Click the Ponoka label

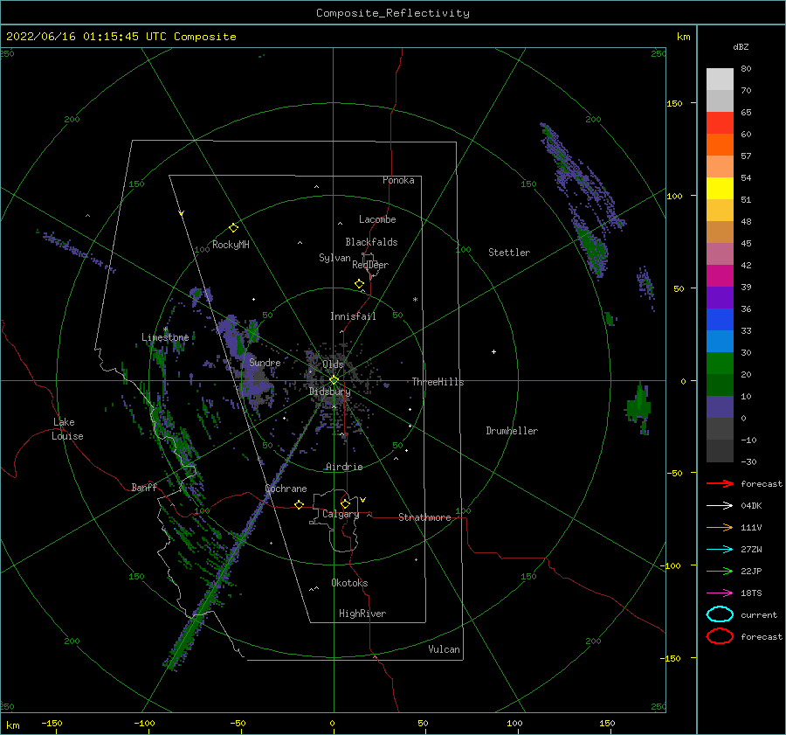pyautogui.click(x=398, y=180)
